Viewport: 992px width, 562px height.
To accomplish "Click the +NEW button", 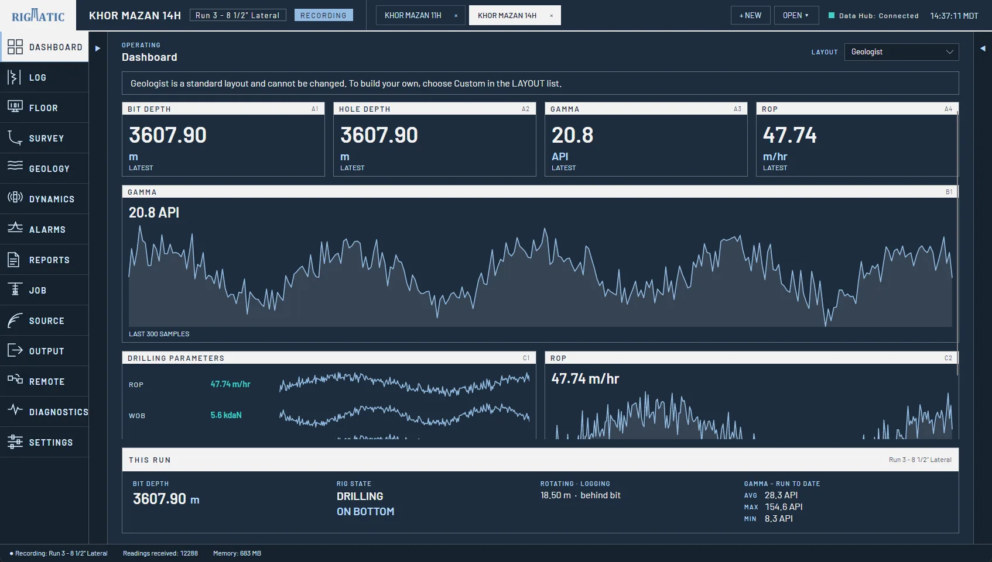I will [750, 15].
